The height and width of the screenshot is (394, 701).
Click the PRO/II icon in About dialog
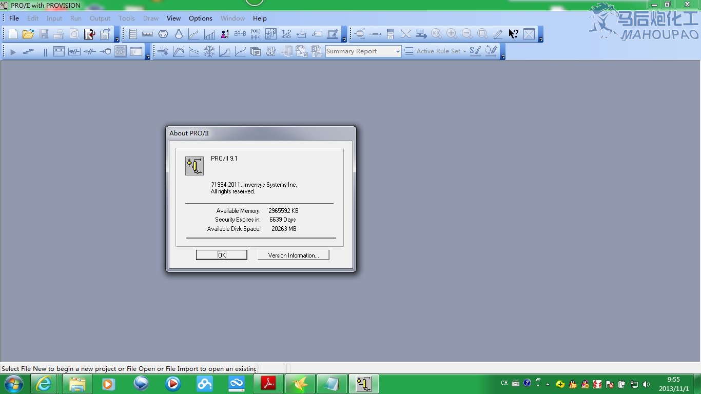point(194,166)
